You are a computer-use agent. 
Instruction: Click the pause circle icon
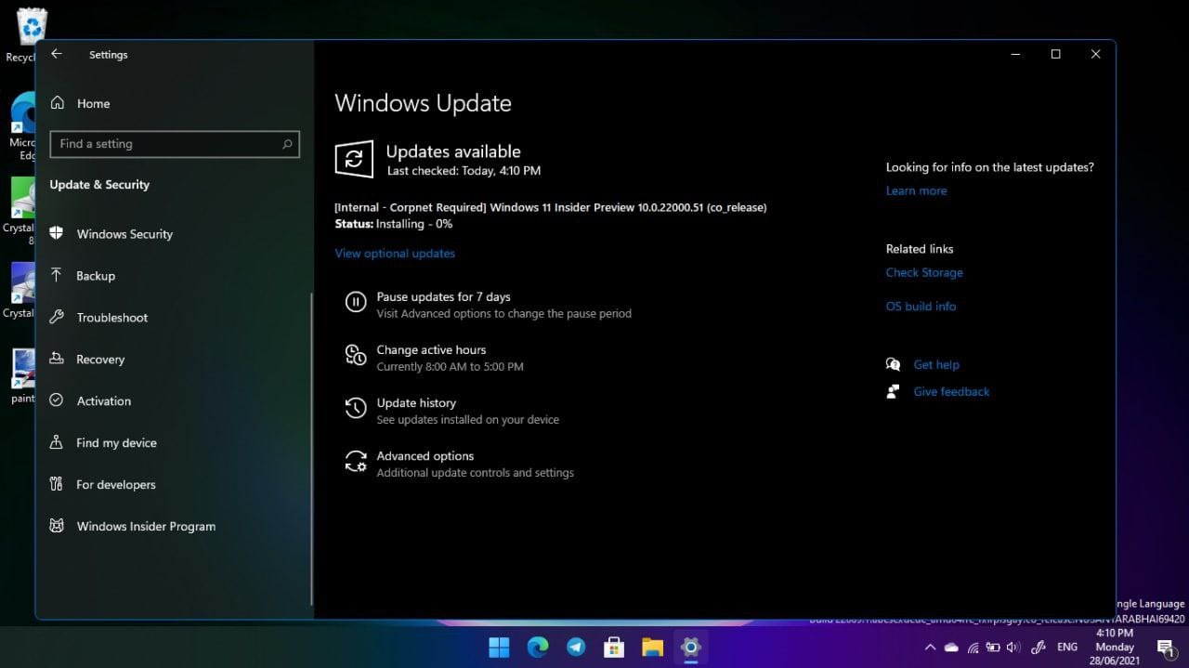tap(355, 302)
